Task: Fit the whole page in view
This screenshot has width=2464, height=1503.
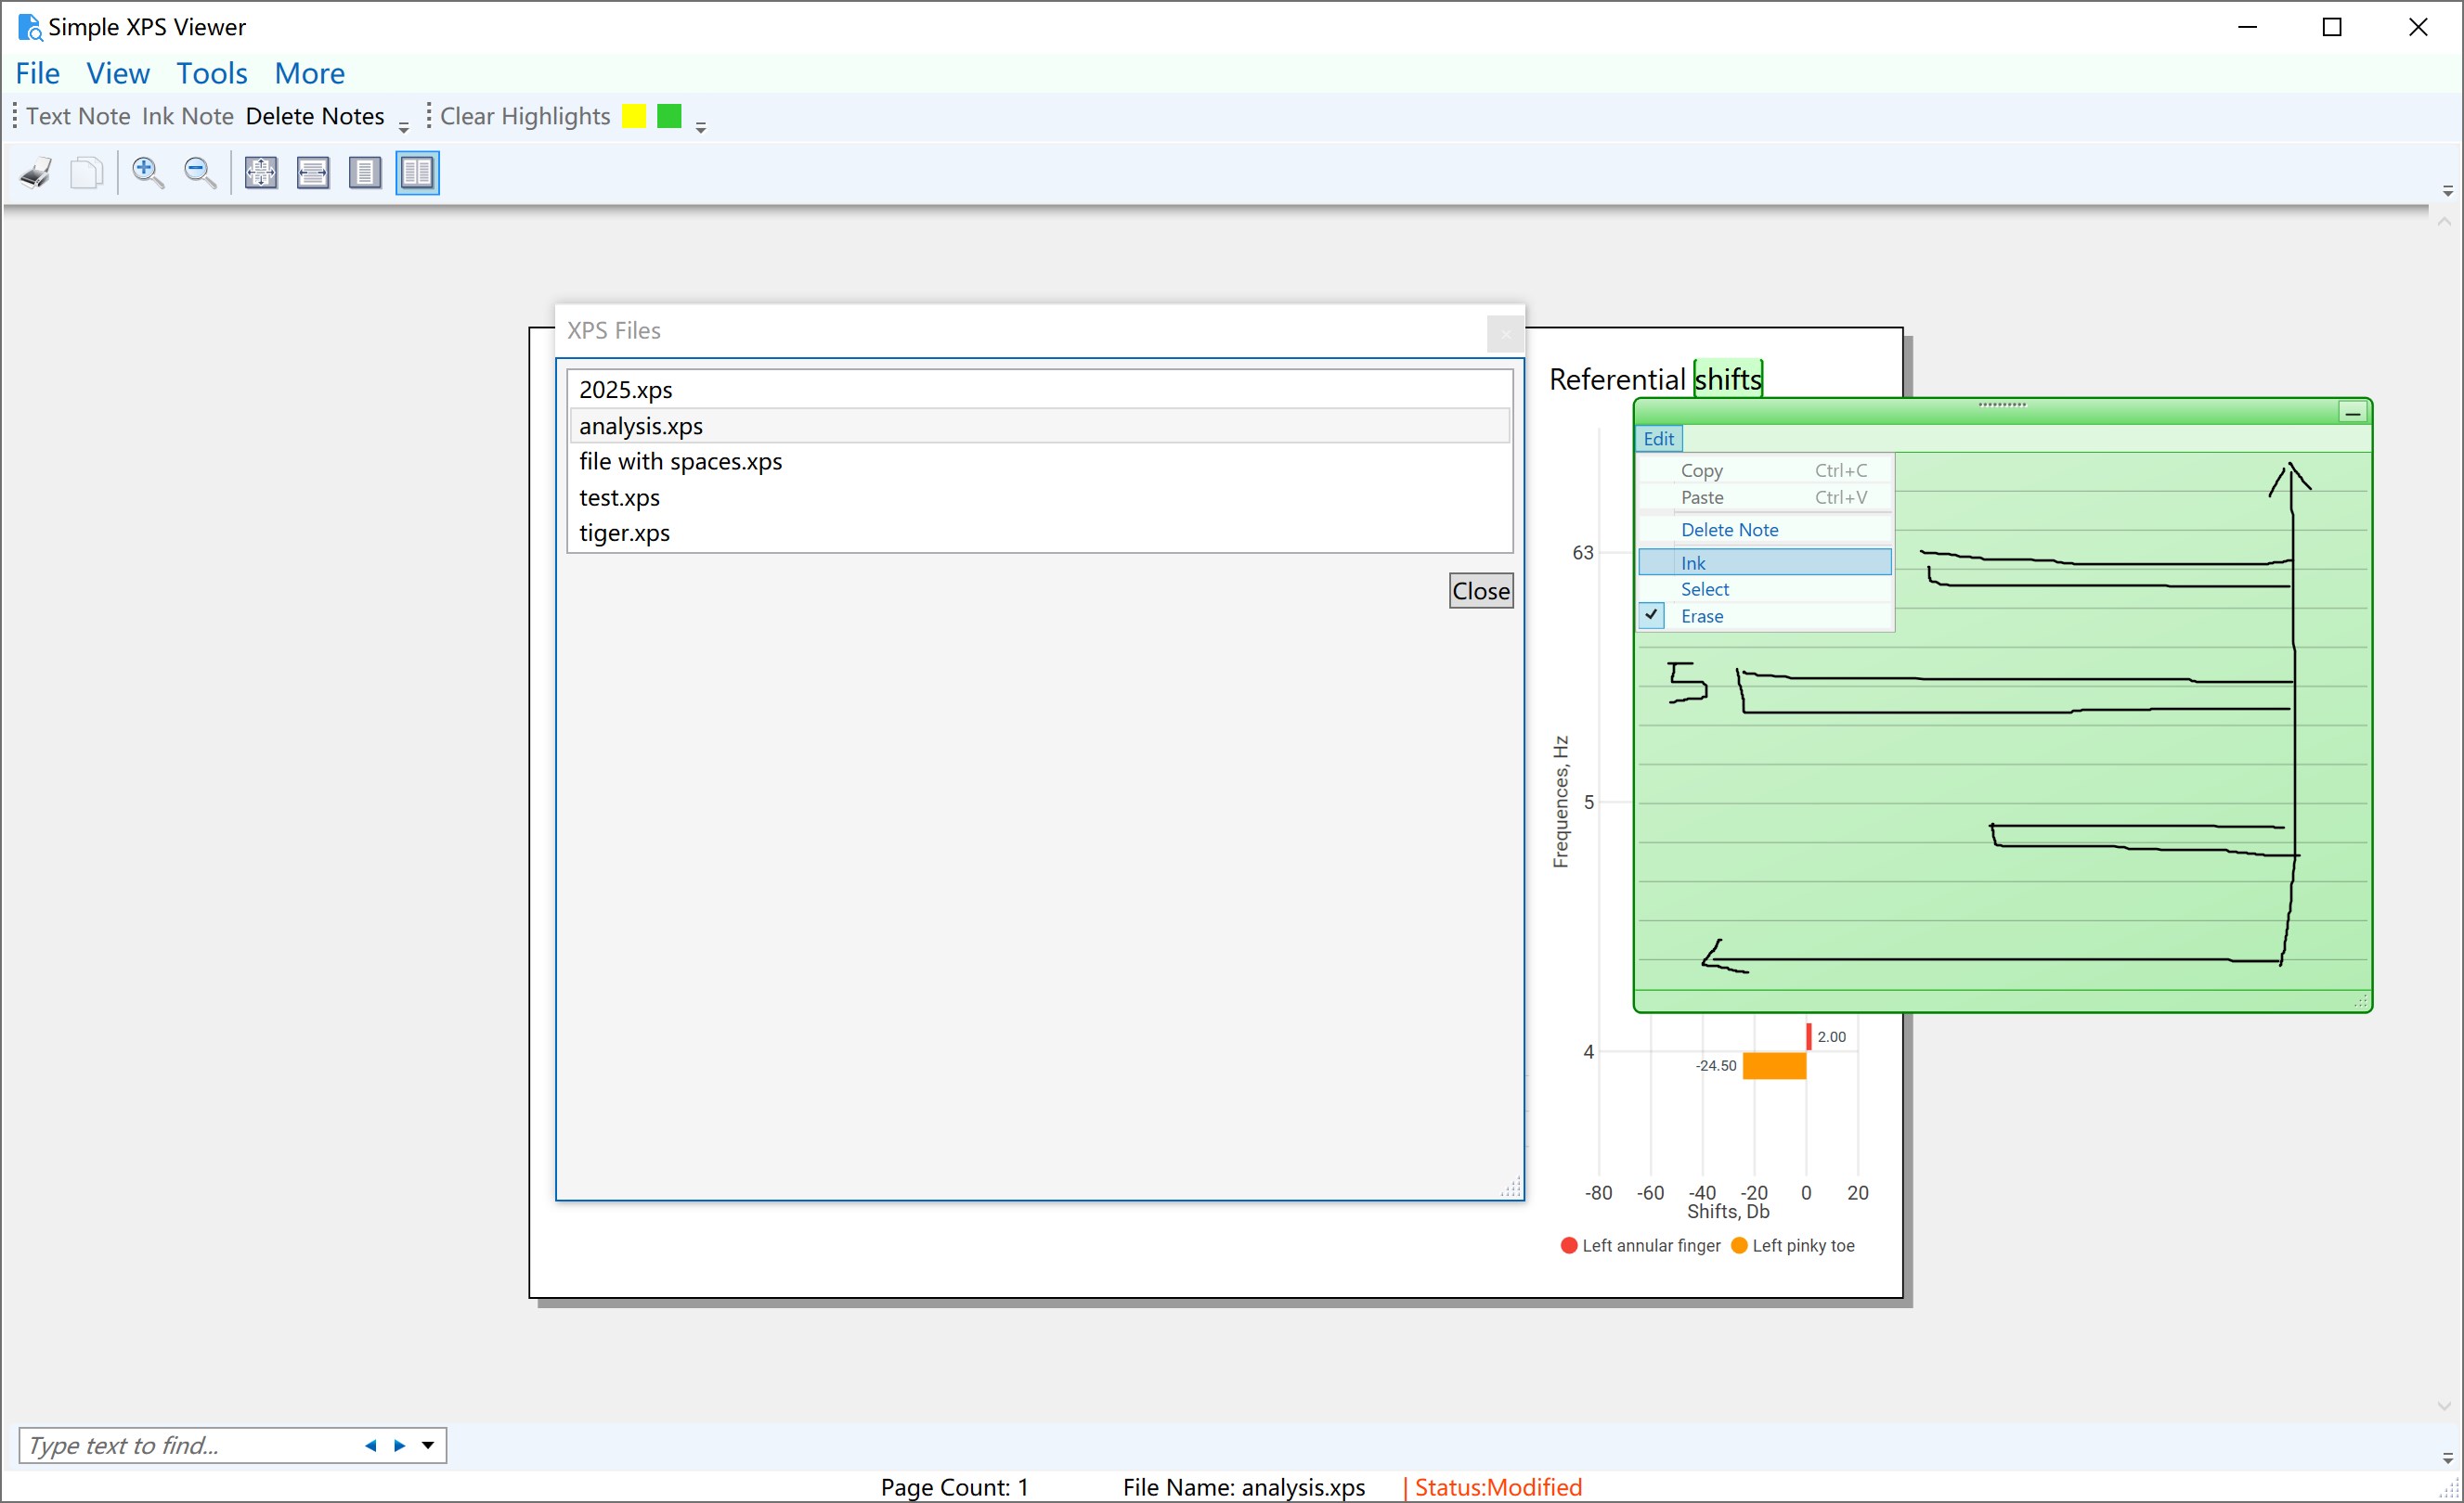Action: pos(260,172)
